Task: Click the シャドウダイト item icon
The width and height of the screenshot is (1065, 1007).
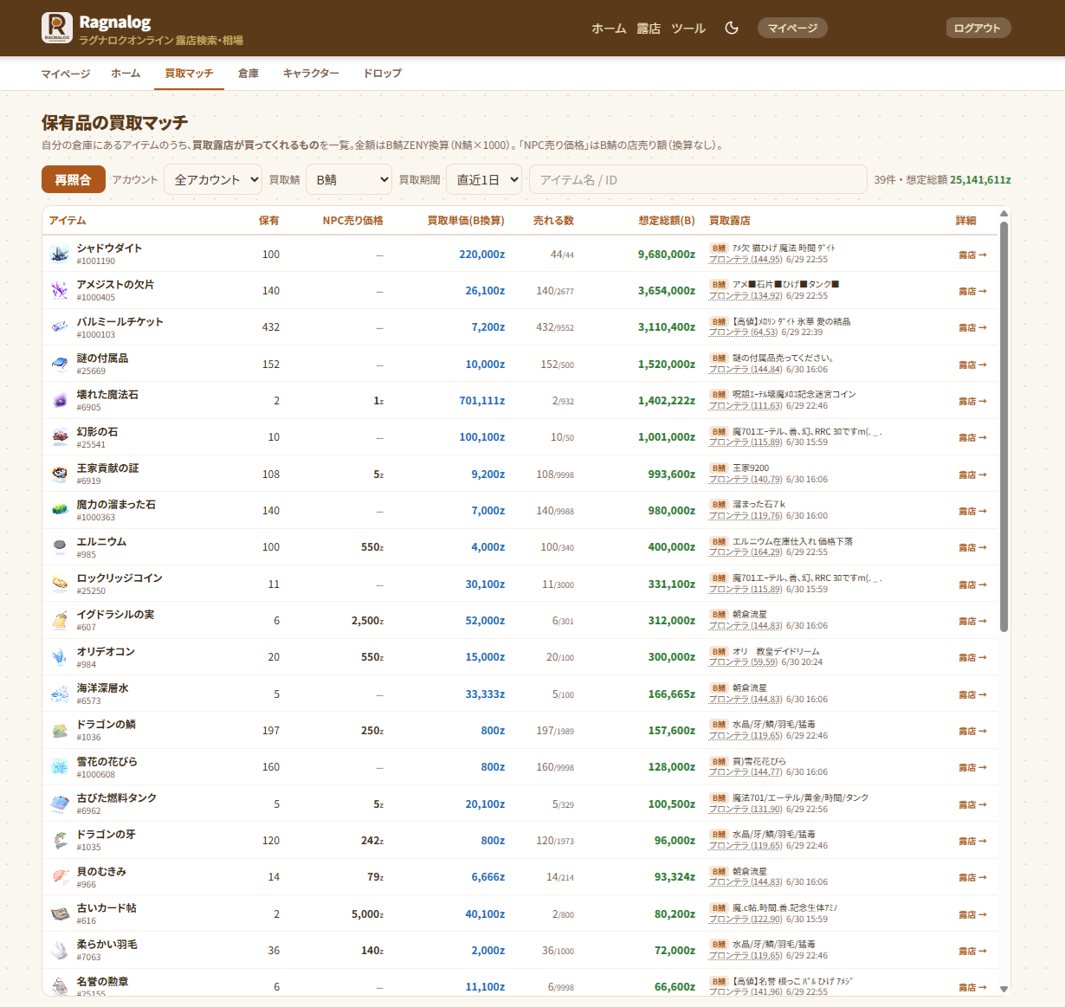Action: pos(60,255)
